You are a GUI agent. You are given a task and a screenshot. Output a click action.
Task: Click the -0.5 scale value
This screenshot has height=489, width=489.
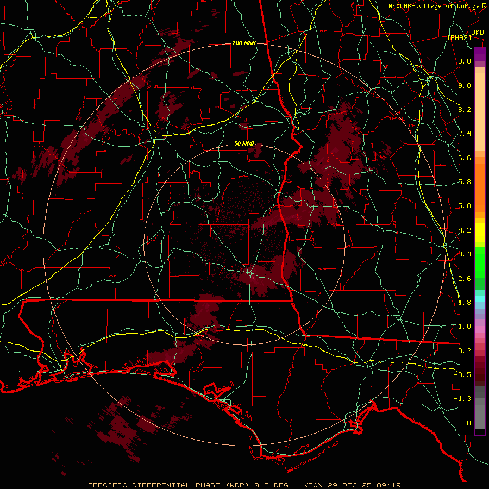coord(462,375)
